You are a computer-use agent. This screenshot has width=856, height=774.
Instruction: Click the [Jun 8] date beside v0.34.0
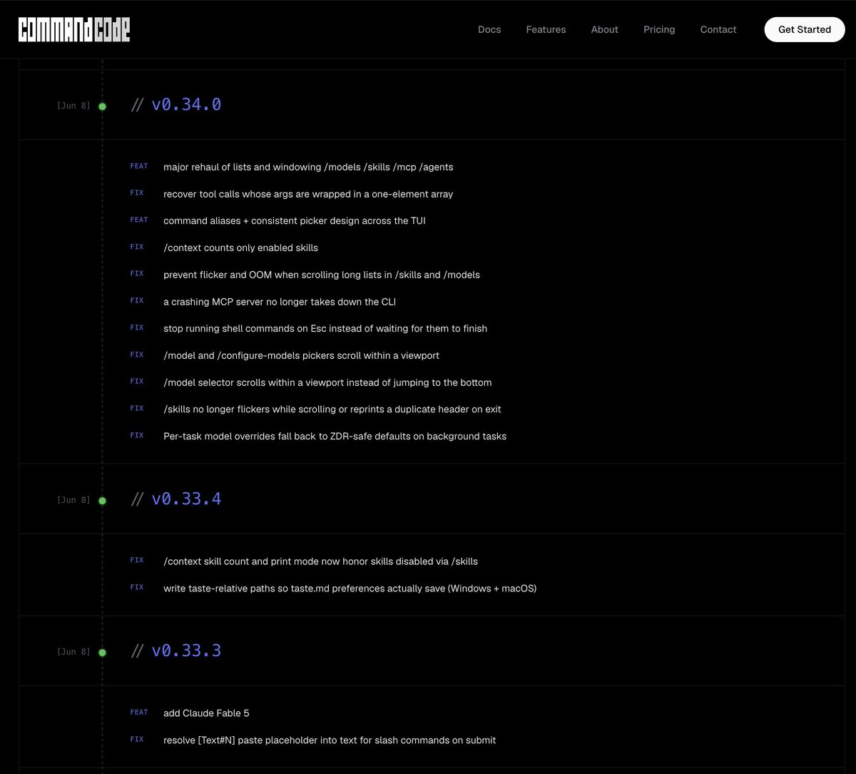[73, 106]
